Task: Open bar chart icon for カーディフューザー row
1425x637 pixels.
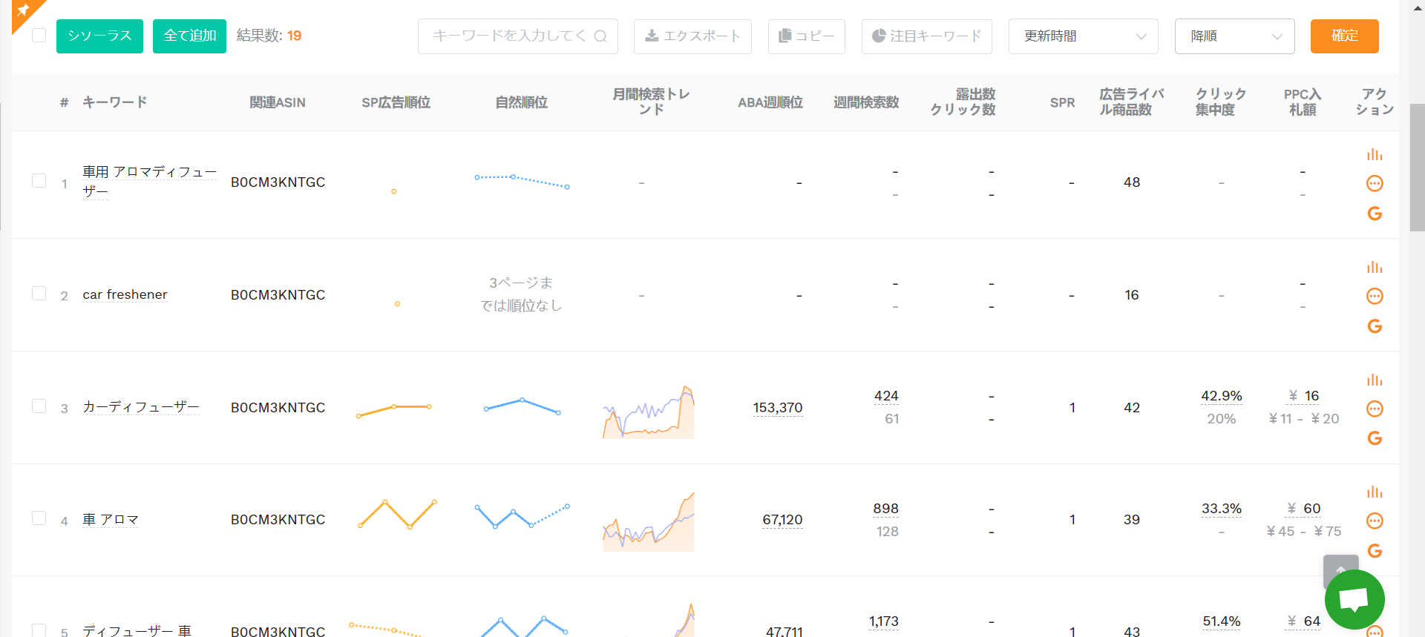Action: pyautogui.click(x=1375, y=380)
